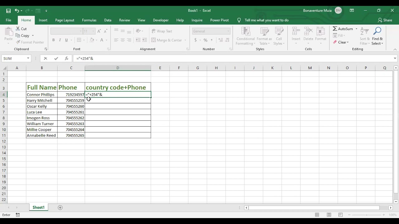Switch to the Power Pivot tab
The width and height of the screenshot is (399, 224).
[219, 20]
